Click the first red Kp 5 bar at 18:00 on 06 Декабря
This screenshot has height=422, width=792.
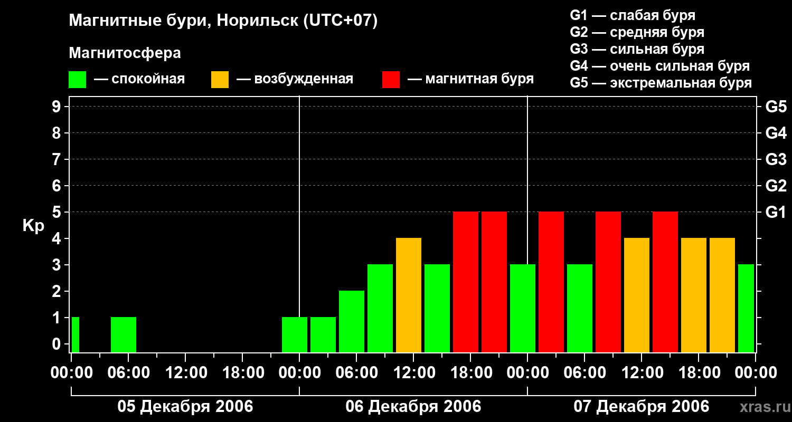(466, 282)
